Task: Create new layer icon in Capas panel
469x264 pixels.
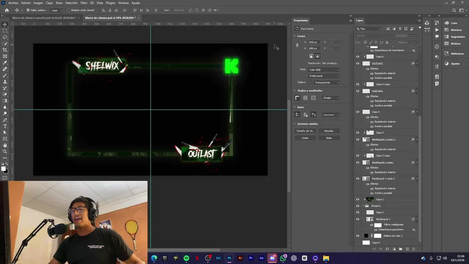Action: coord(407,249)
